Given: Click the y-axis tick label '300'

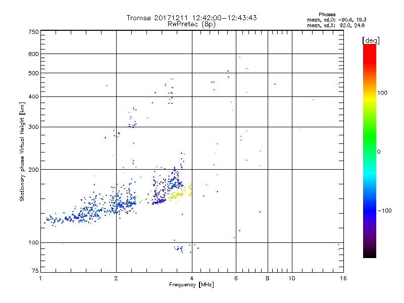Looking at the screenshot, I should click(33, 127).
